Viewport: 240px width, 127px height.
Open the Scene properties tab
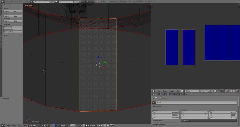click(x=163, y=94)
